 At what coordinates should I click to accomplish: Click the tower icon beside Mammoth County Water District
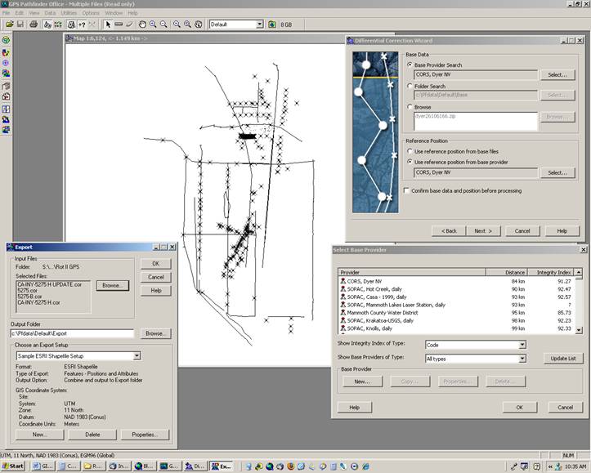point(343,312)
